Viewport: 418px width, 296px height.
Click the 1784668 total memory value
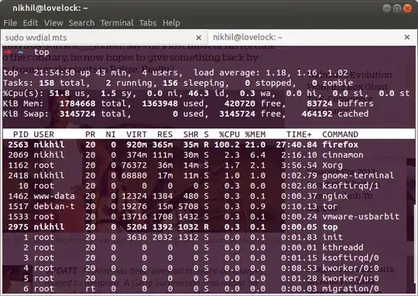pyautogui.click(x=77, y=104)
